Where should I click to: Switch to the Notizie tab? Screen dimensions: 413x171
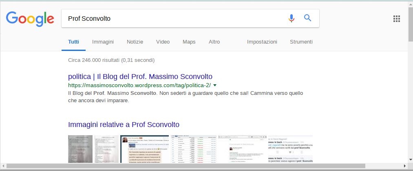click(x=135, y=42)
